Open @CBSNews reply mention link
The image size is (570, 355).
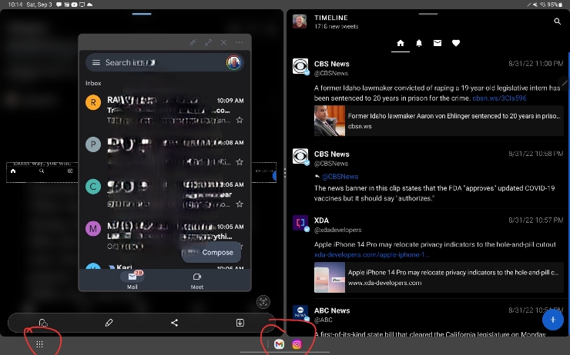pos(340,177)
